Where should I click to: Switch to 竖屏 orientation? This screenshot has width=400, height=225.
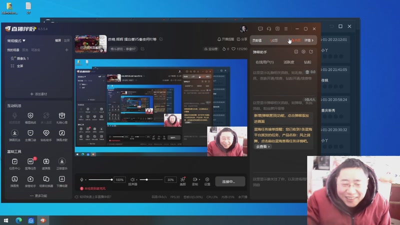click(x=66, y=40)
